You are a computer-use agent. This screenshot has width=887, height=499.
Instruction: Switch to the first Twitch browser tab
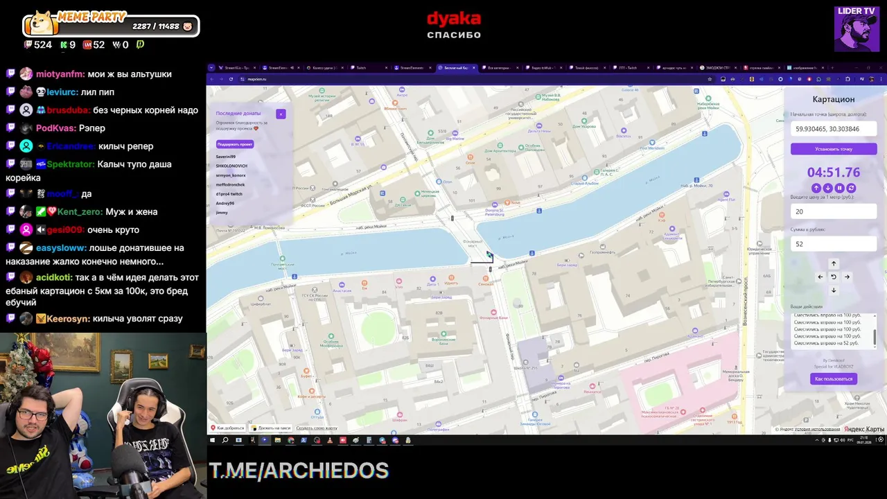tap(367, 68)
